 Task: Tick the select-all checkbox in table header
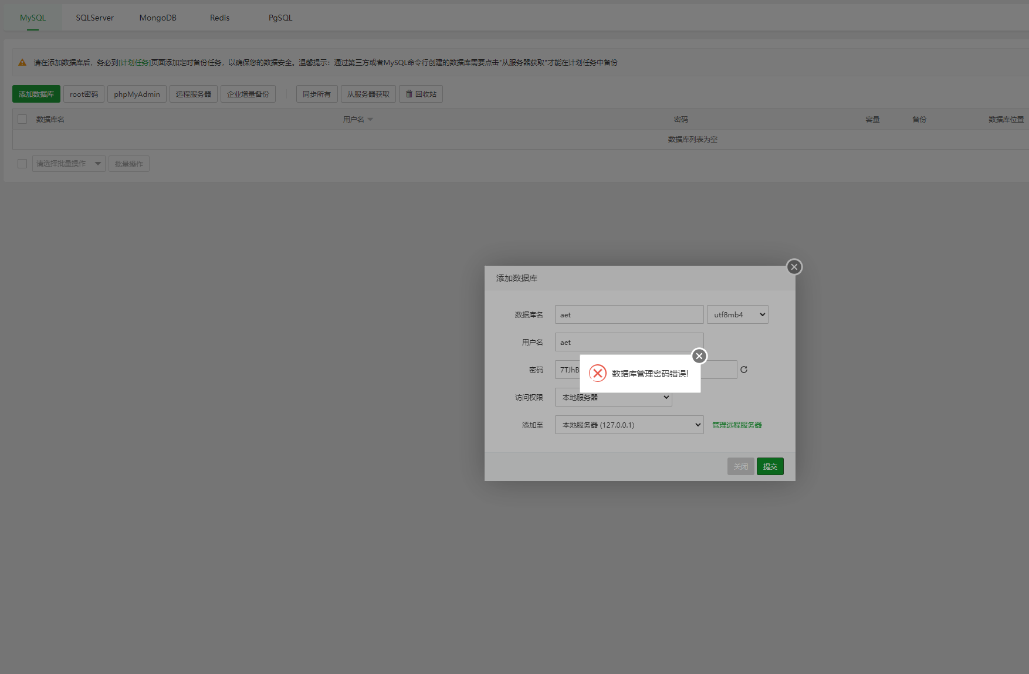[22, 119]
